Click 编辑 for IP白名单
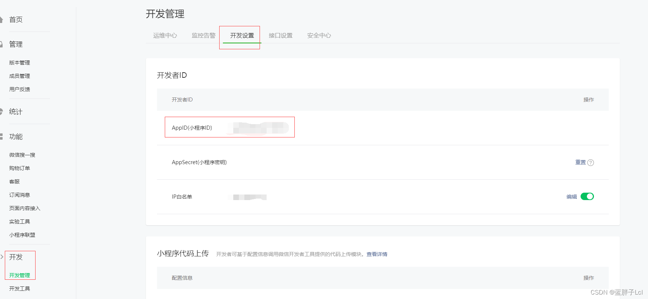This screenshot has height=299, width=648. pyautogui.click(x=572, y=197)
